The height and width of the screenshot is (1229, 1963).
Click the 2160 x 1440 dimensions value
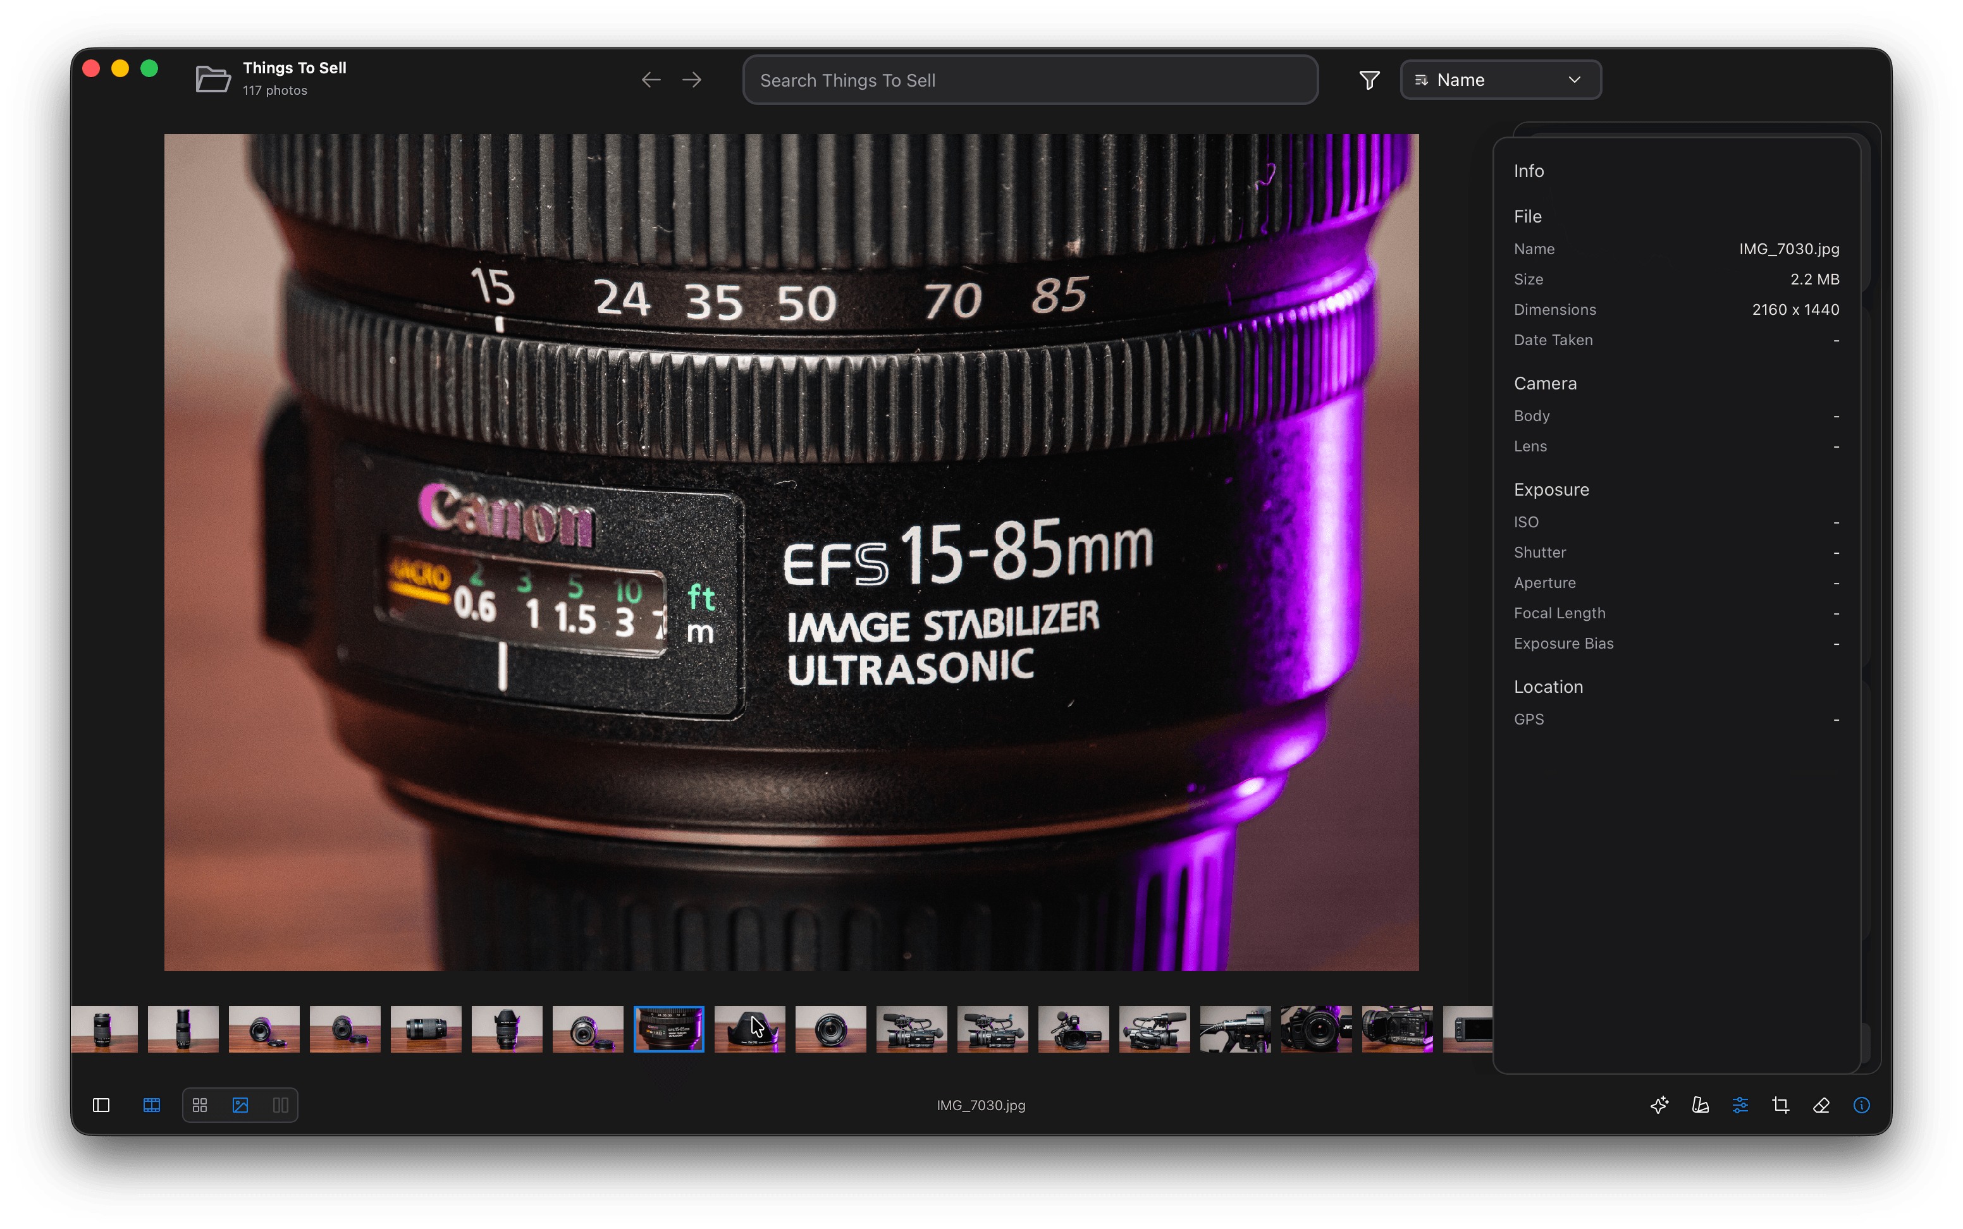(x=1795, y=310)
